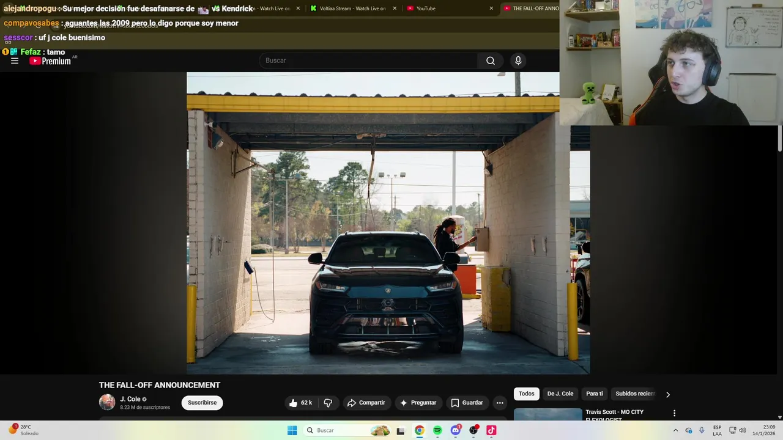The height and width of the screenshot is (440, 783).
Task: Open Travis Scott MO CITY video thumbnail
Action: tap(548, 414)
